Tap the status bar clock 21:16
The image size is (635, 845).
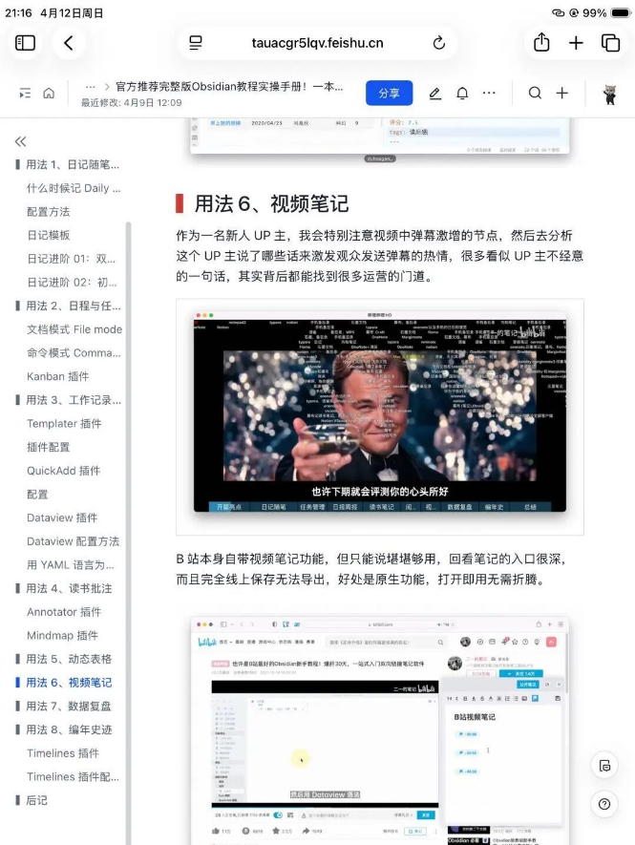coord(19,12)
